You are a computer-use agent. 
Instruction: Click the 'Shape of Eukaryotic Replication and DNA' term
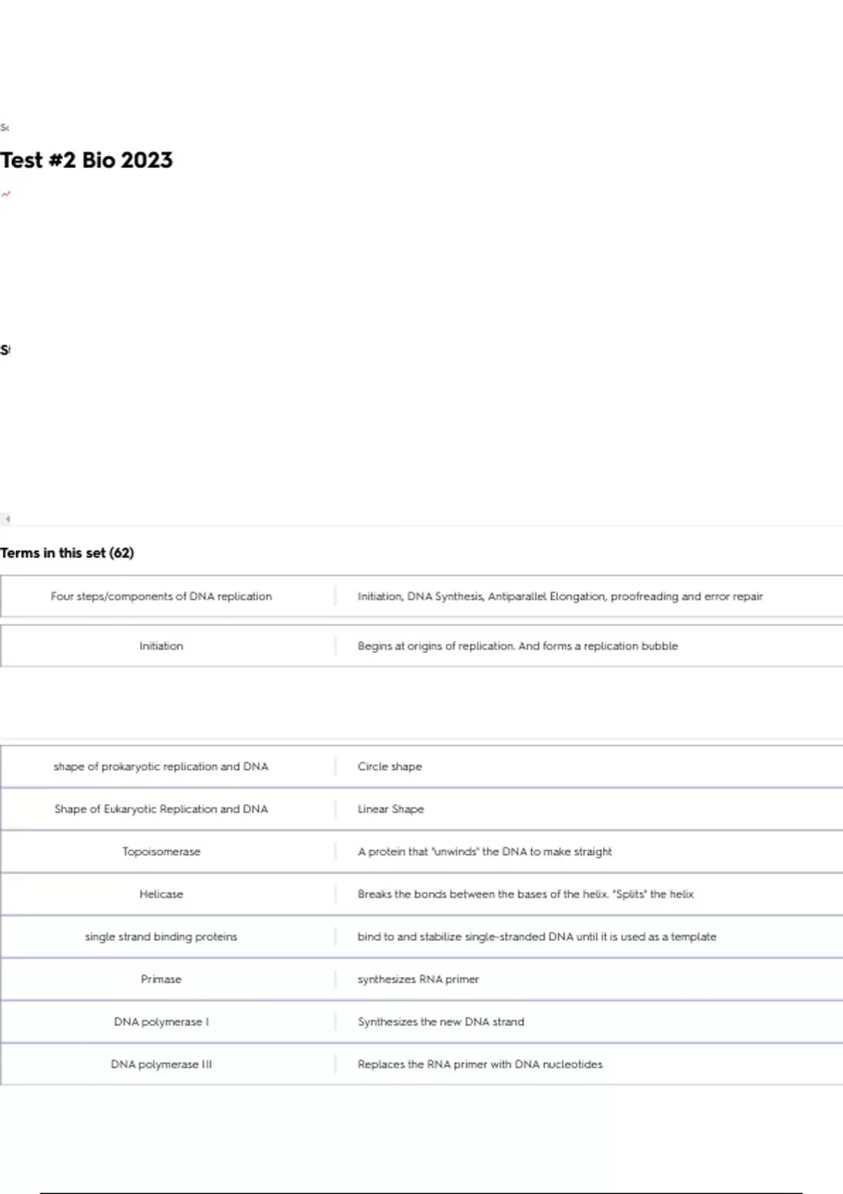coord(161,809)
